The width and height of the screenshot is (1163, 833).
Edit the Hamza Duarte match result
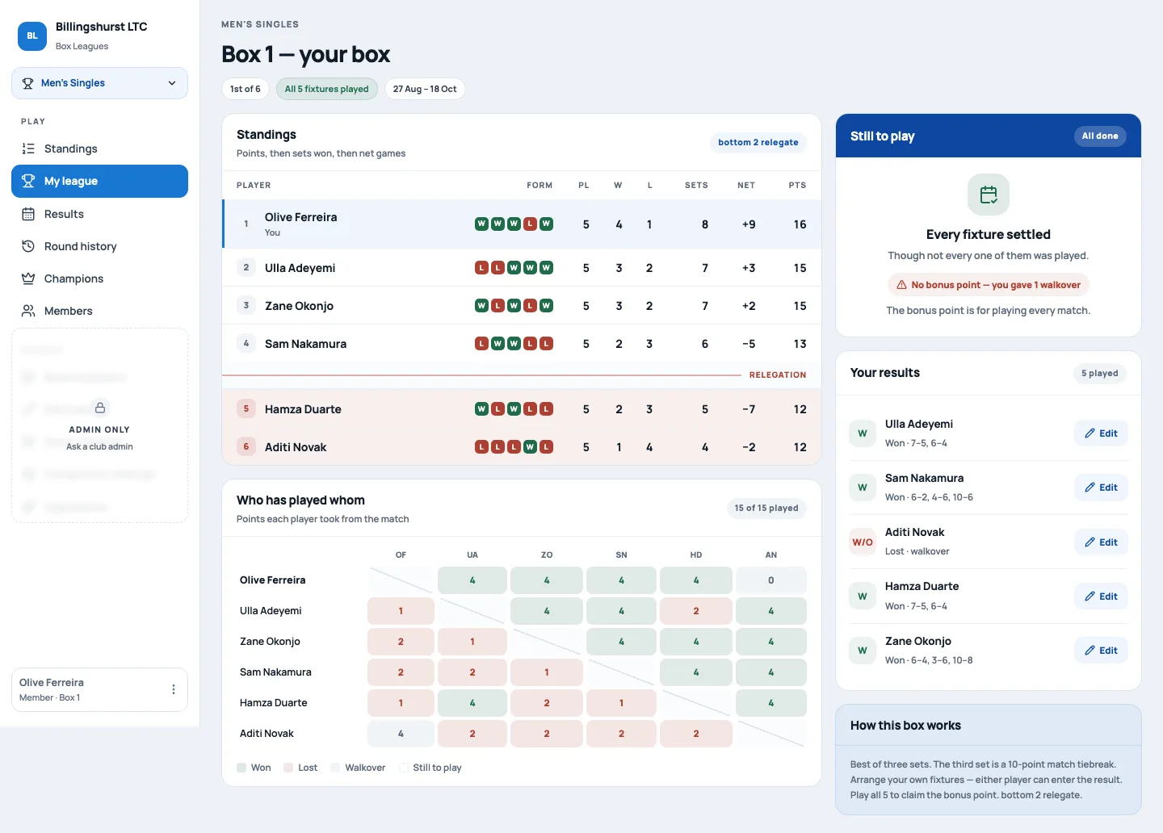pyautogui.click(x=1101, y=596)
